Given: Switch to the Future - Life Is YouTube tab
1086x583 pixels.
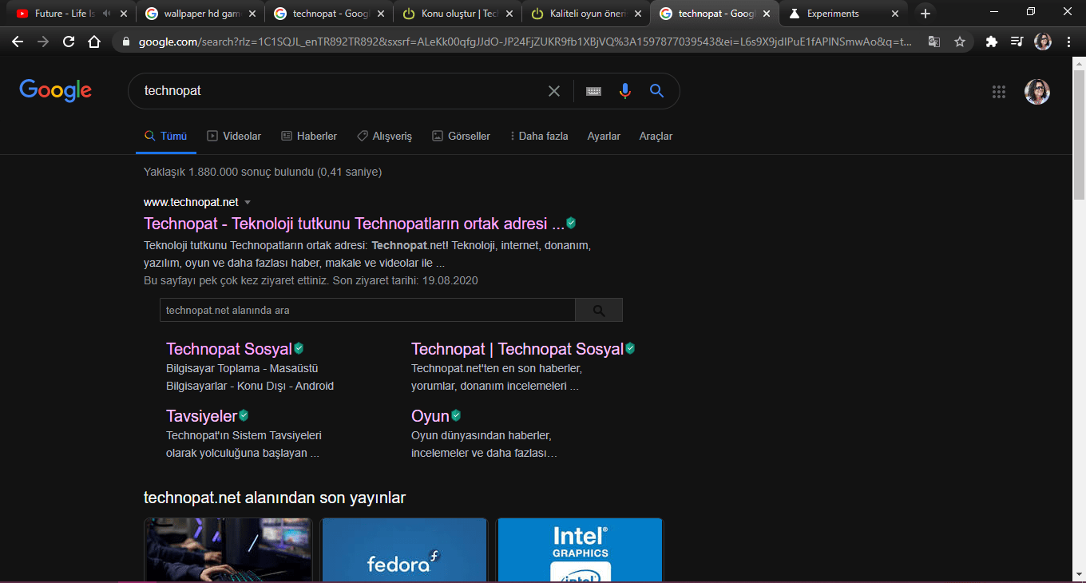Looking at the screenshot, I should [x=70, y=14].
